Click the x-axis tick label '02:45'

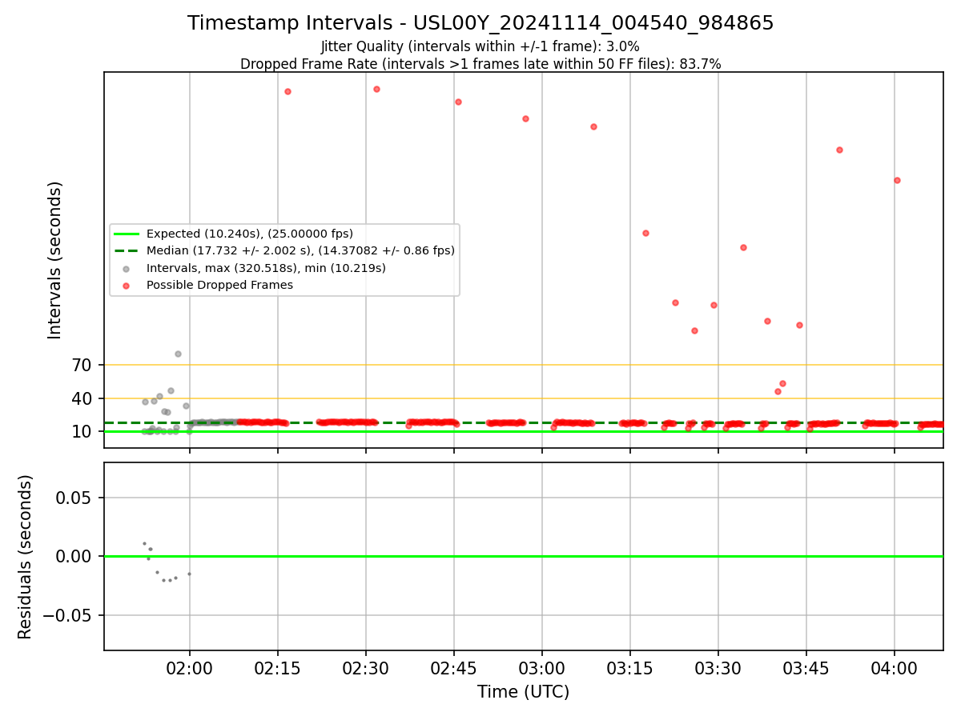454,667
